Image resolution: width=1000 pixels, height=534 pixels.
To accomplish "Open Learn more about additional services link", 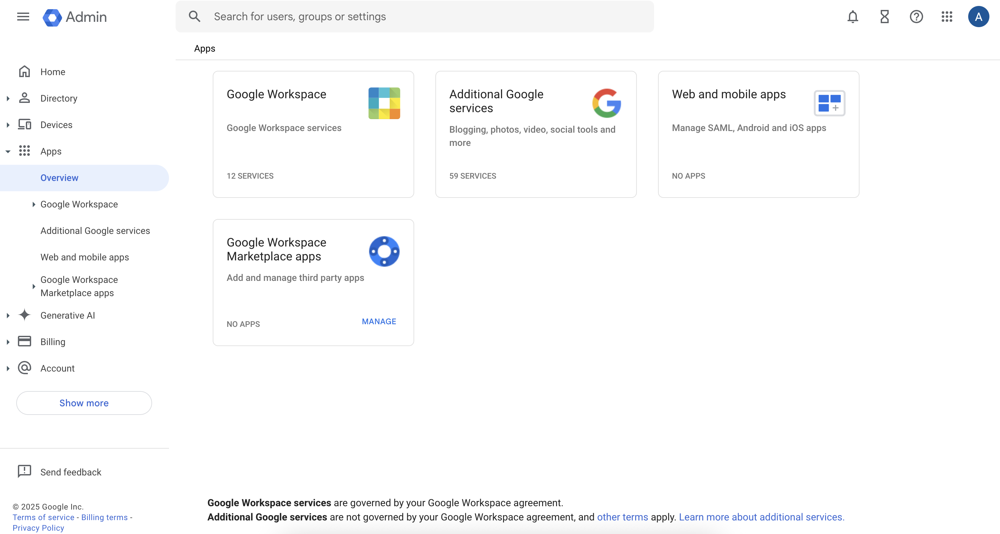I will [761, 517].
